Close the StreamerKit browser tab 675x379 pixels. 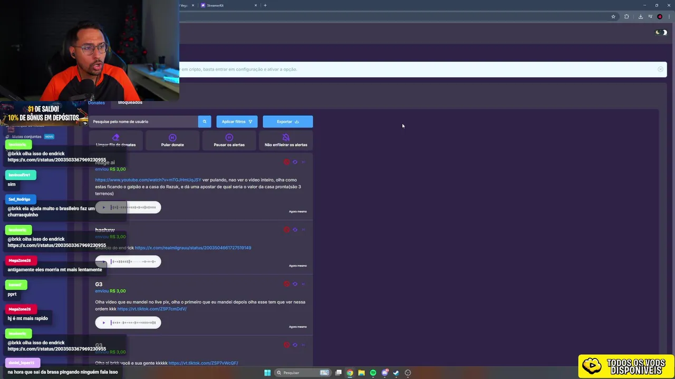[x=256, y=5]
